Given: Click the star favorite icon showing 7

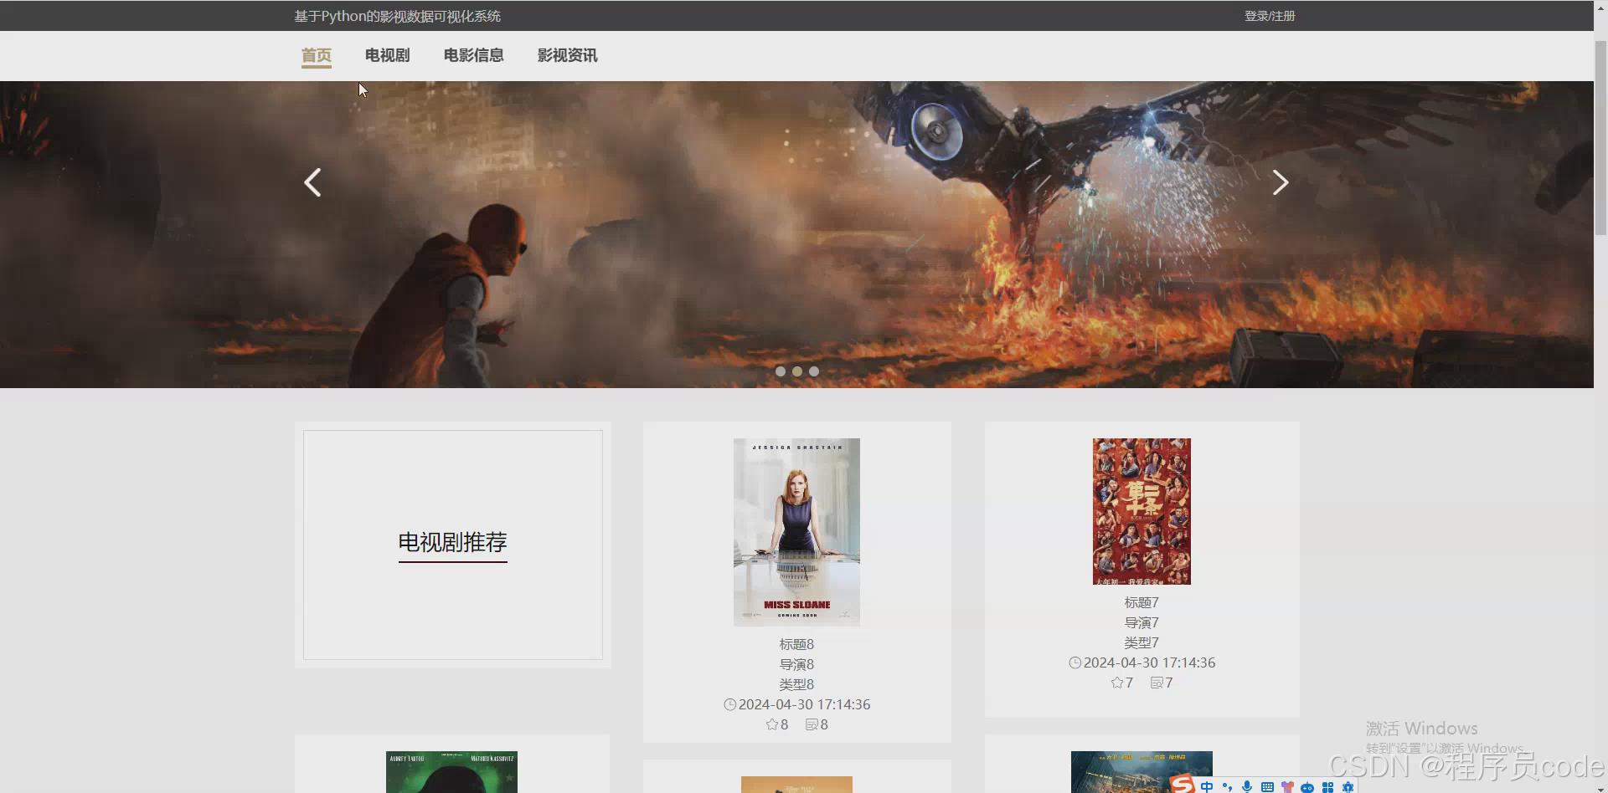Looking at the screenshot, I should [1116, 683].
